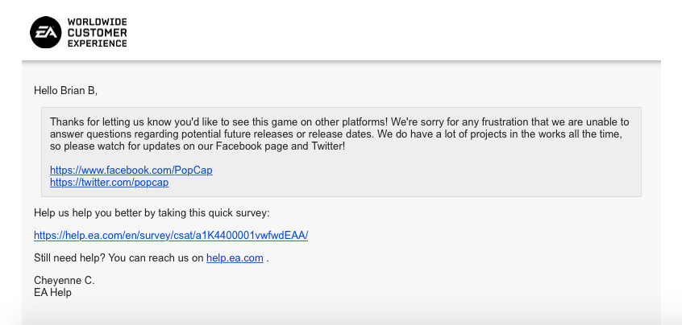Click the WORLDWIDE word in the header
This screenshot has height=325, width=682.
[97, 20]
